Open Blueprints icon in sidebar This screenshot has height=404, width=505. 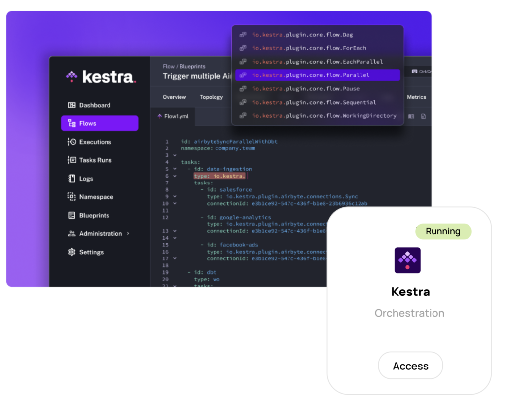tap(72, 215)
